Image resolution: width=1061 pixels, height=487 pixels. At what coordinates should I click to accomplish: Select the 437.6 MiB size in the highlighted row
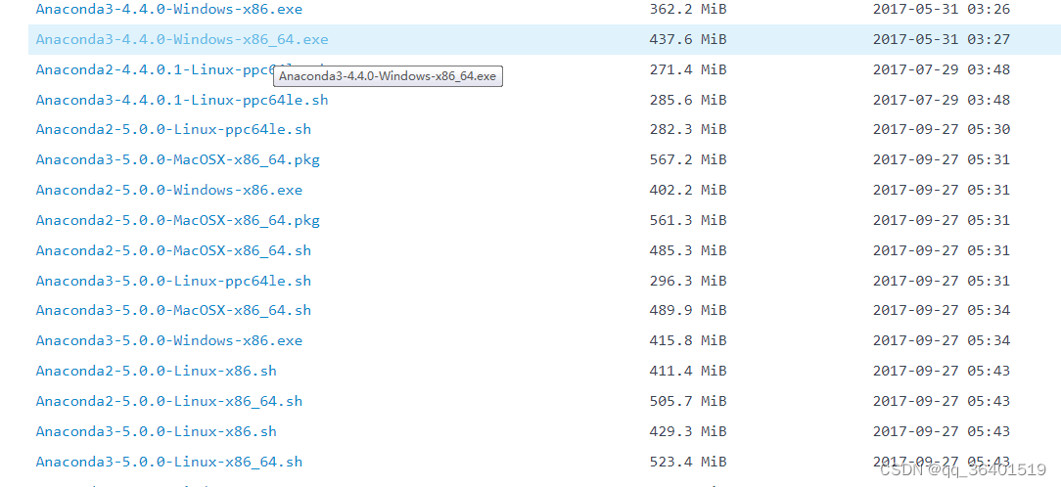click(687, 39)
